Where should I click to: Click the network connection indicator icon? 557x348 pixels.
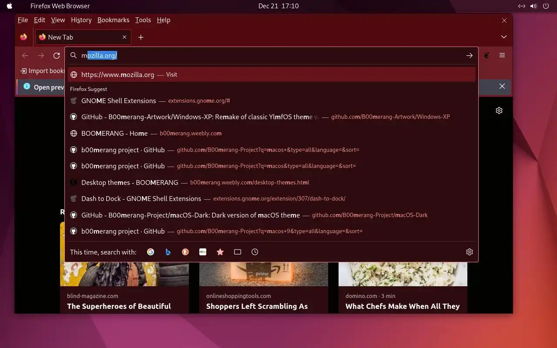click(522, 6)
